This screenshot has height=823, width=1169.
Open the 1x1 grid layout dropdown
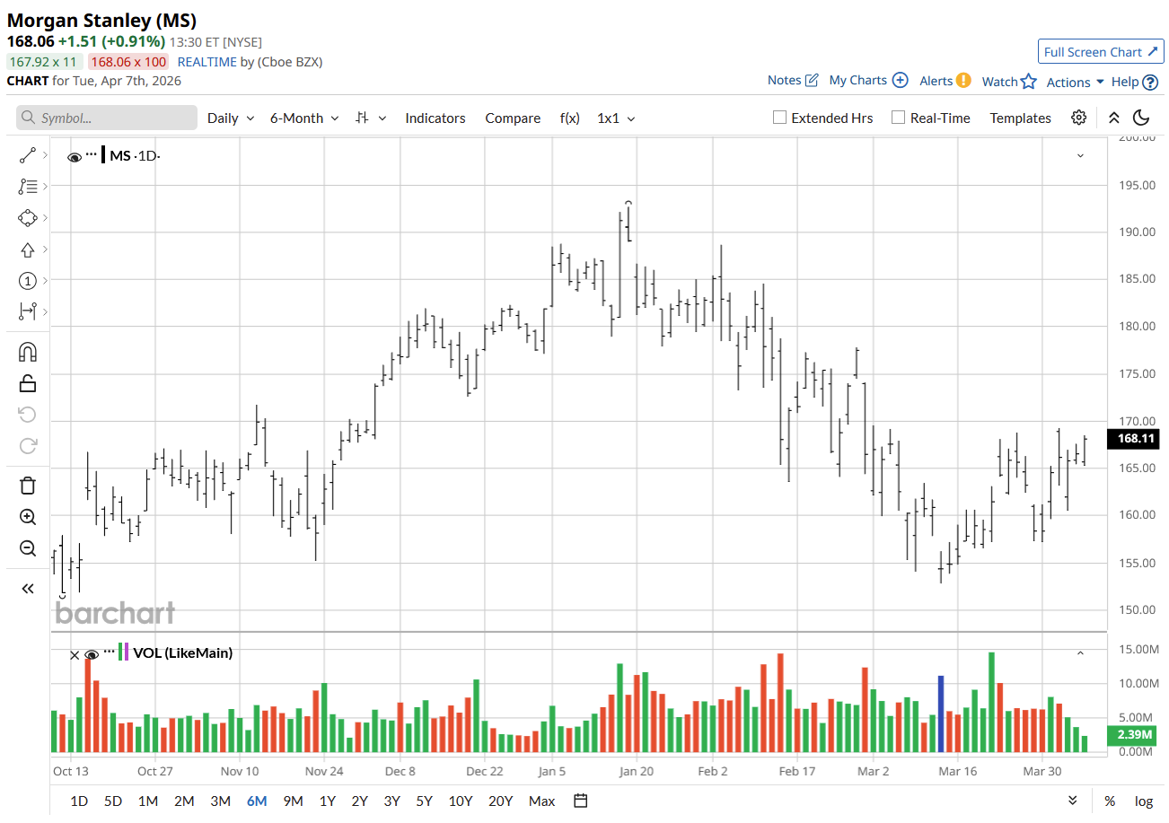point(616,118)
